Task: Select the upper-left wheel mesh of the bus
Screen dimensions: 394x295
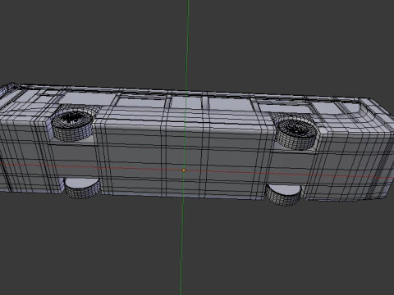Action: click(73, 125)
